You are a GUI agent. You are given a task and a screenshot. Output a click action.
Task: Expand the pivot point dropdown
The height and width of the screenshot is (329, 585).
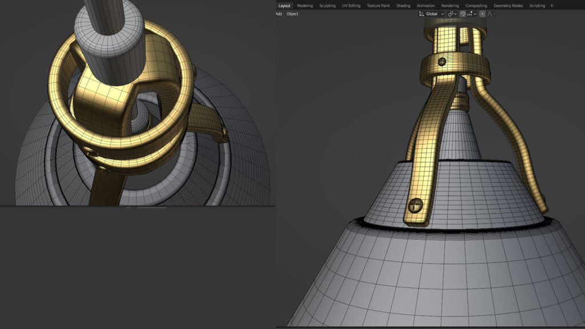click(x=451, y=14)
